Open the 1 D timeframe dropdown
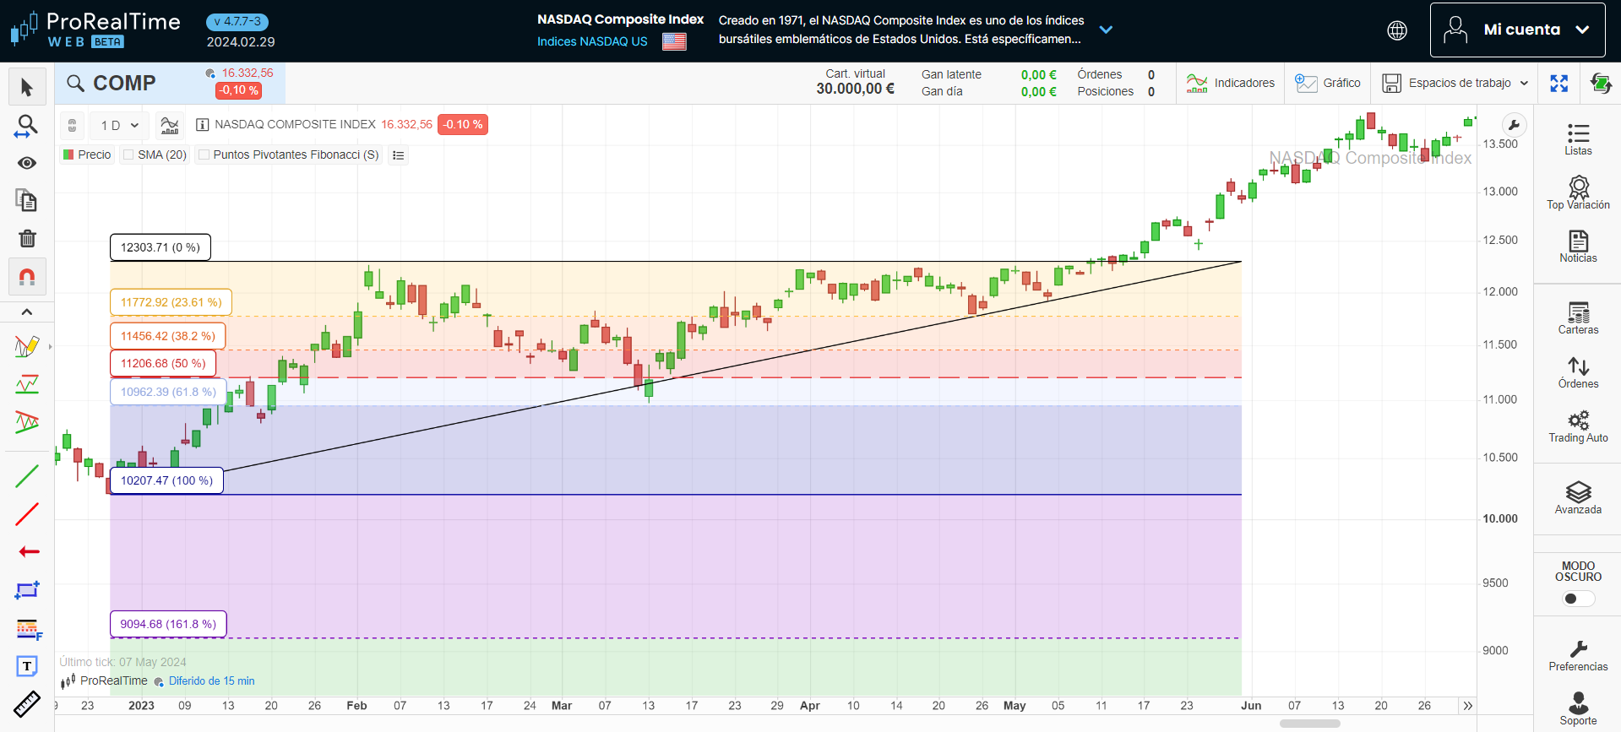The image size is (1621, 732). point(119,125)
